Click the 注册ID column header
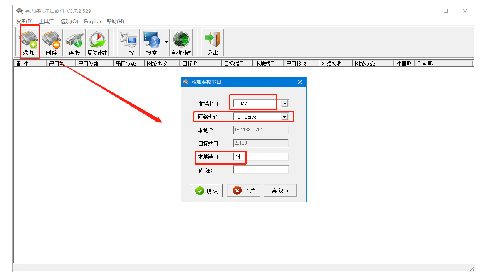482x277 pixels. point(404,63)
